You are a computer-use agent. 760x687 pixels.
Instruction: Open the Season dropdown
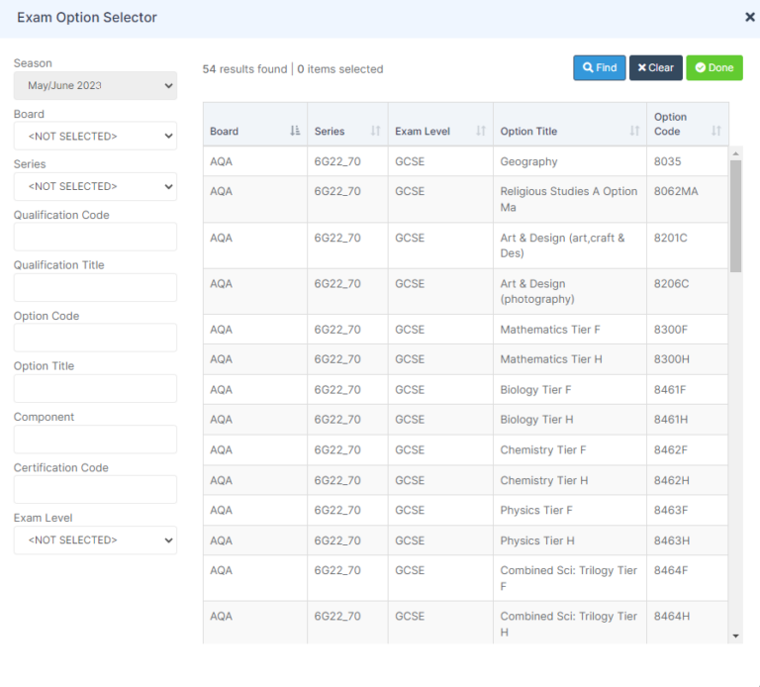[x=95, y=86]
